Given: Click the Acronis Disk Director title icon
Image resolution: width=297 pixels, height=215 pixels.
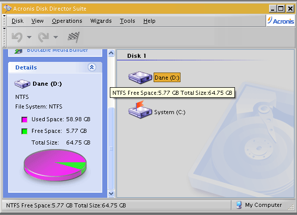Looking at the screenshot, I should pos(8,9).
